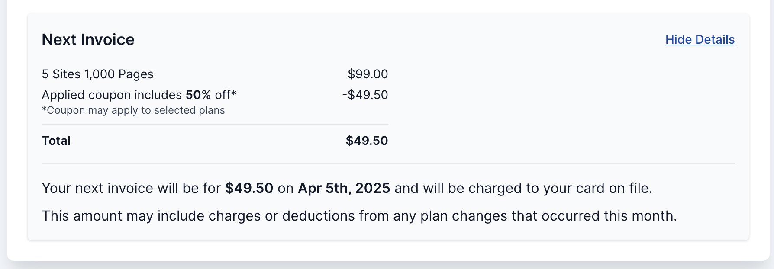Click the Next Invoice heading

(88, 39)
